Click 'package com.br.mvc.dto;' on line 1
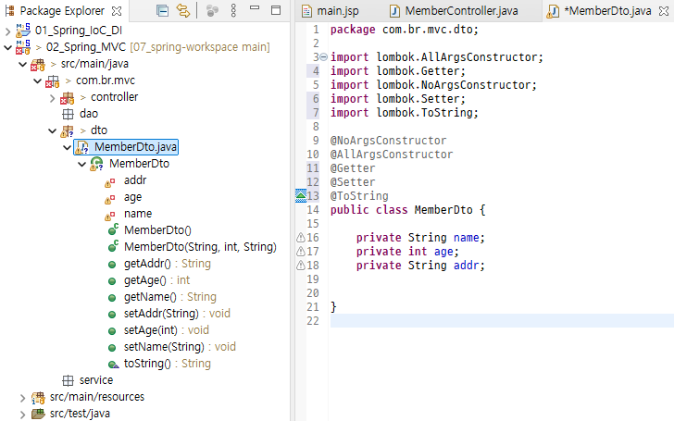674x421 pixels. [x=404, y=30]
